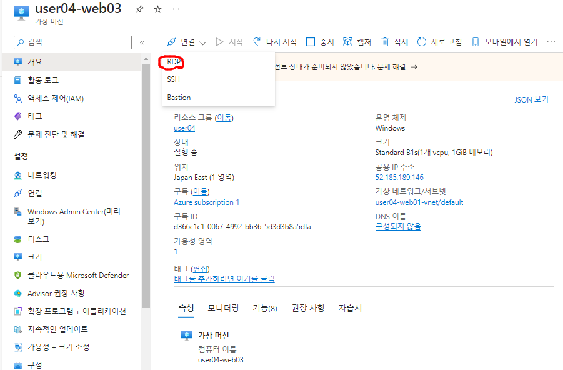563x370 pixels.
Task: Open the 연결 connect dropdown in toolbar
Action: coord(186,42)
